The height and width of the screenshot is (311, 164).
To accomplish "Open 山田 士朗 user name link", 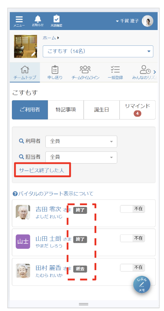I will (x=49, y=239).
